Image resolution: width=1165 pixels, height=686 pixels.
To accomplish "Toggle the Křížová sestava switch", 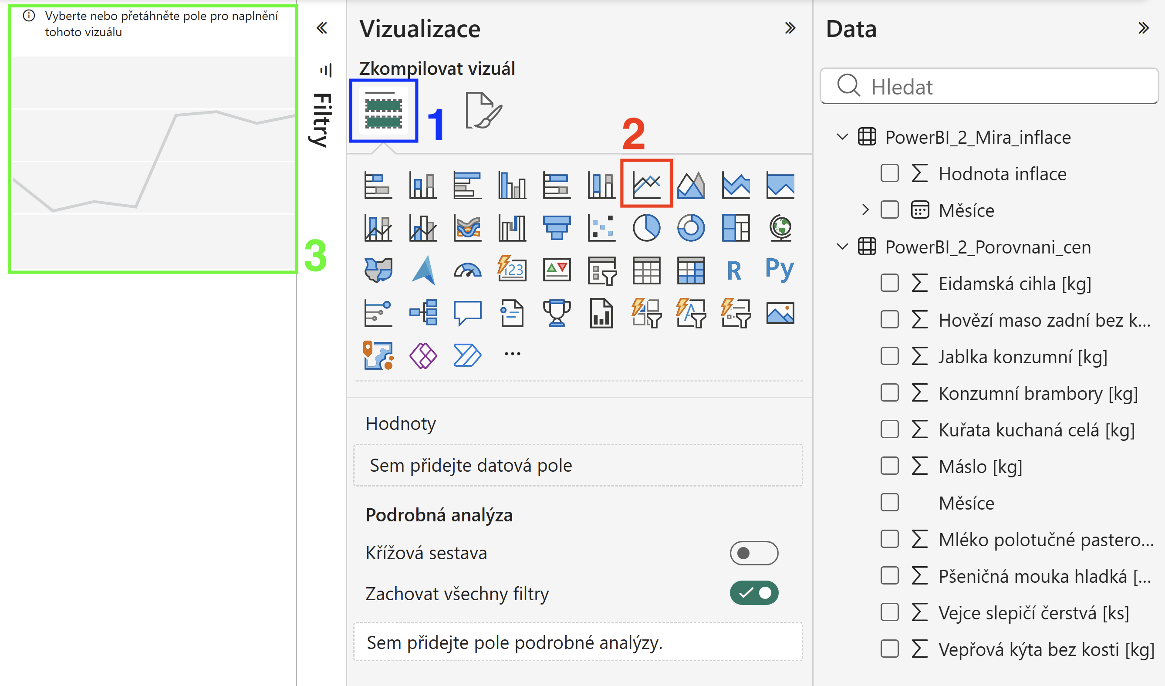I will pos(753,553).
